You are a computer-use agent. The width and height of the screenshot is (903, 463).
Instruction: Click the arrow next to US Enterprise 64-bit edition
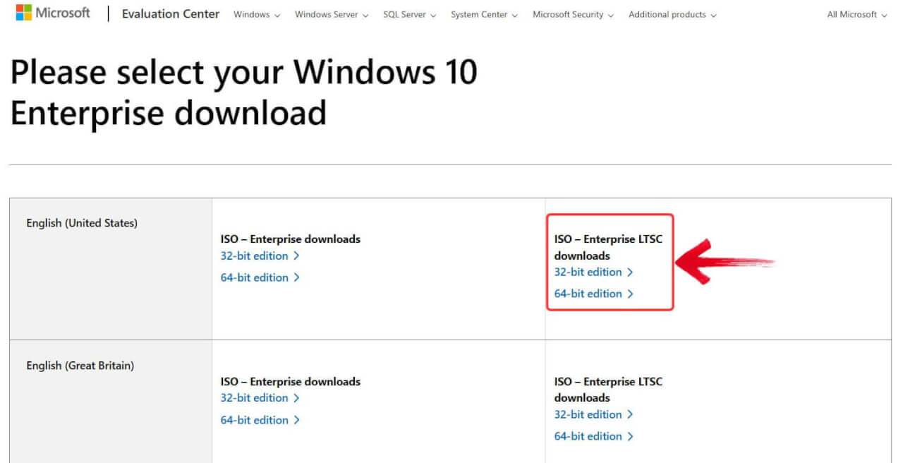pyautogui.click(x=296, y=277)
